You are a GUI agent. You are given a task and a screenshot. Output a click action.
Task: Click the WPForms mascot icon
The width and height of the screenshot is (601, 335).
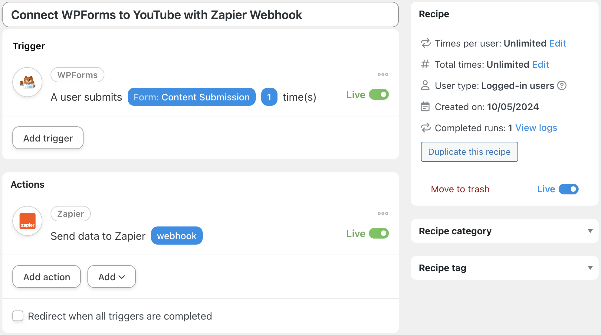[x=27, y=82]
